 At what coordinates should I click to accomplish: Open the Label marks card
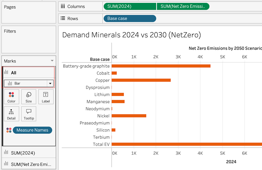[x=46, y=97]
